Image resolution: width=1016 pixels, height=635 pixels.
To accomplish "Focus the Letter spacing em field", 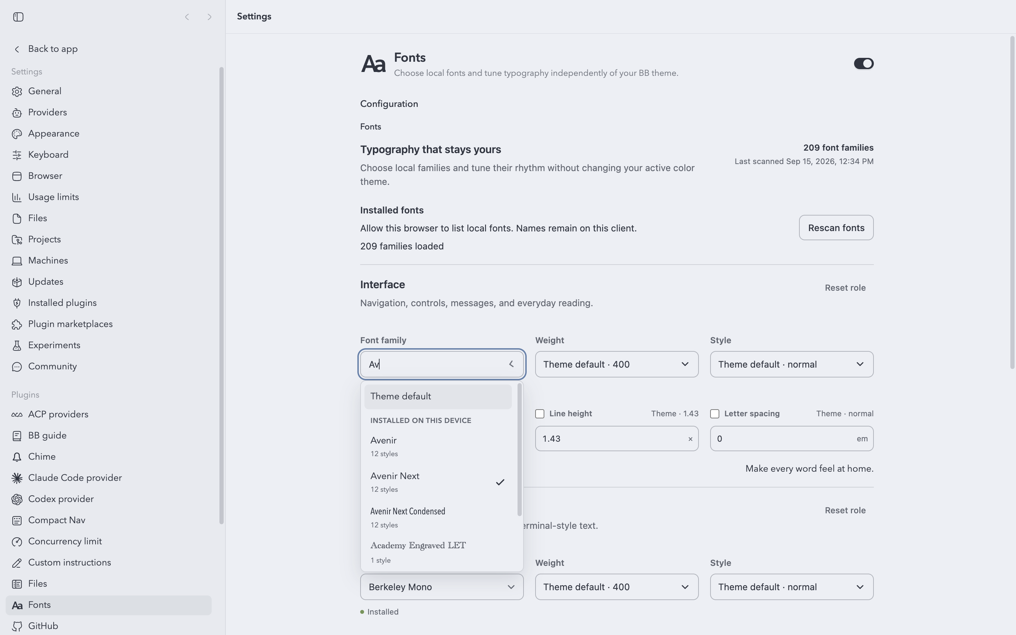I will (791, 439).
